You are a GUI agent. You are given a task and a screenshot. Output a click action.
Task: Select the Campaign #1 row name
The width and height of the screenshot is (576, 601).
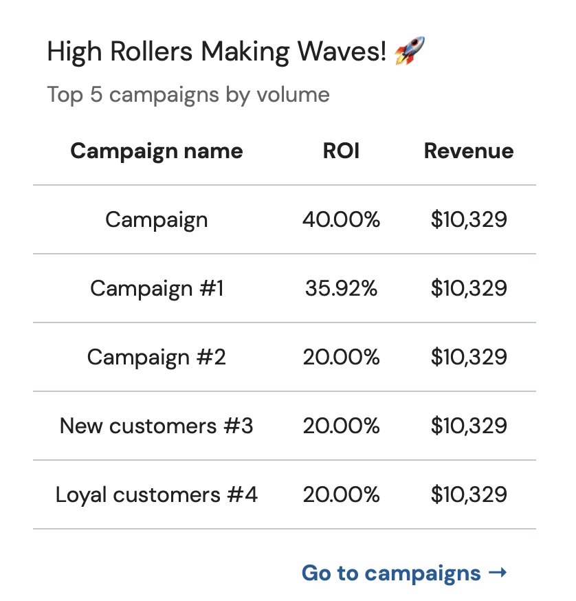click(x=157, y=289)
